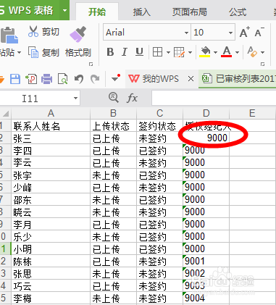Screen dimensions: 276x305
Task: Click the formula bar input field
Action: click(214, 98)
